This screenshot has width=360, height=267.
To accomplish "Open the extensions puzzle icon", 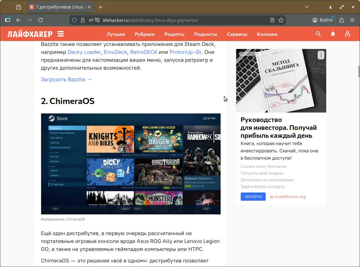I will point(342,20).
